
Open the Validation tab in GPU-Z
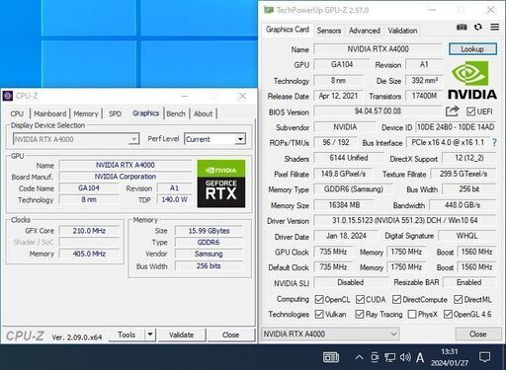pos(402,31)
